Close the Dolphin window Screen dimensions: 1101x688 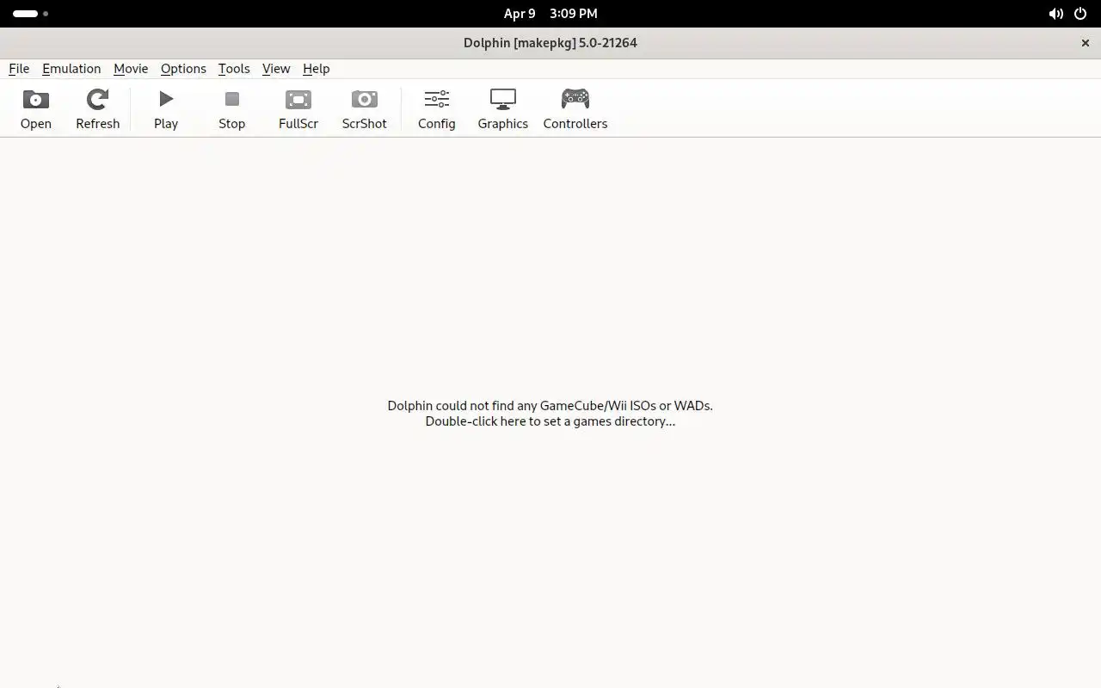click(x=1086, y=43)
